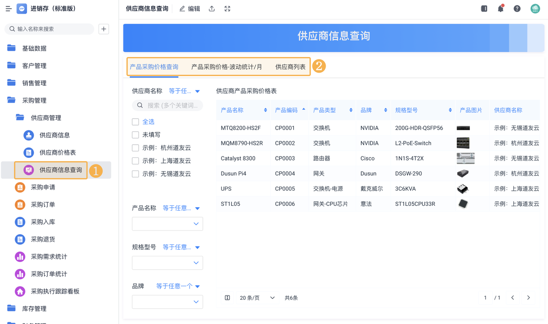Select 示例：杭州道友云 checkbox
The image size is (548, 324).
pos(135,148)
